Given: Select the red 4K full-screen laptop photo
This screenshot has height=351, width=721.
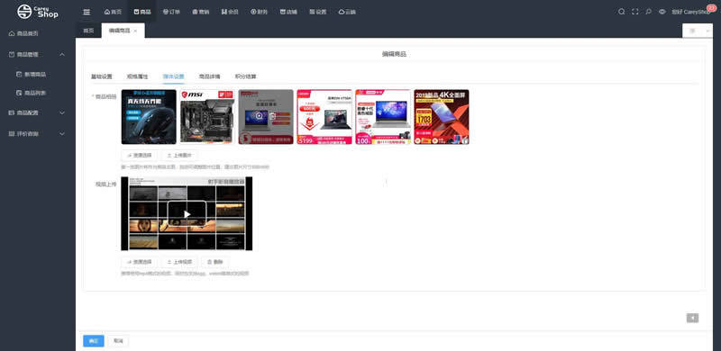Looking at the screenshot, I should 442,117.
